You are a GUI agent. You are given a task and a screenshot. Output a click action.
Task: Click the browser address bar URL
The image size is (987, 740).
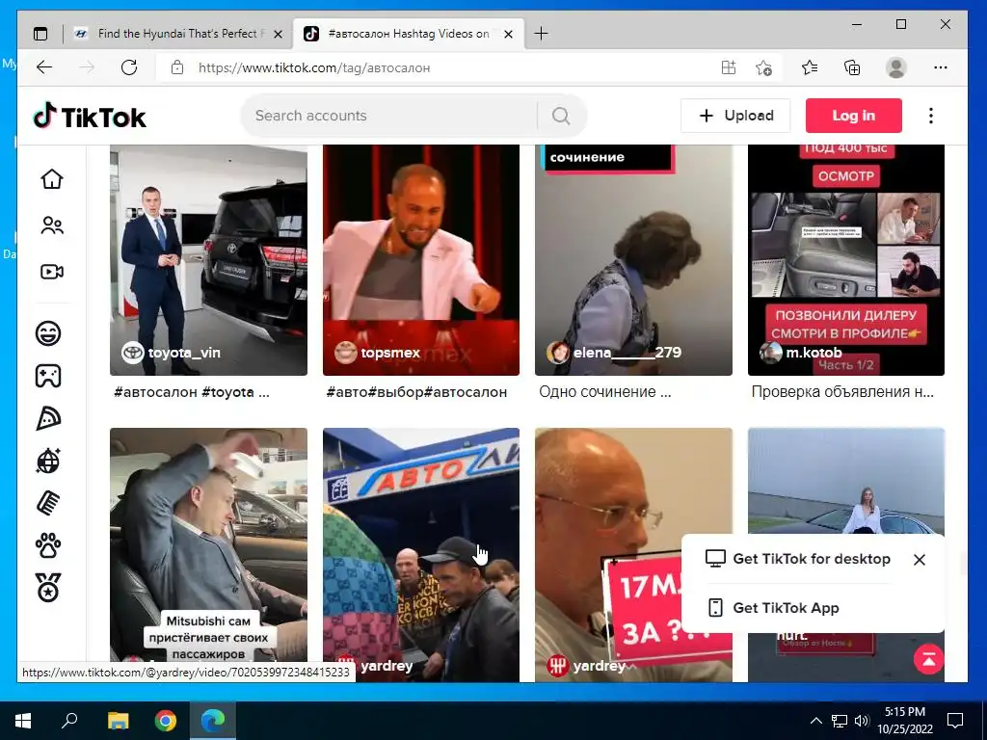[x=314, y=68]
